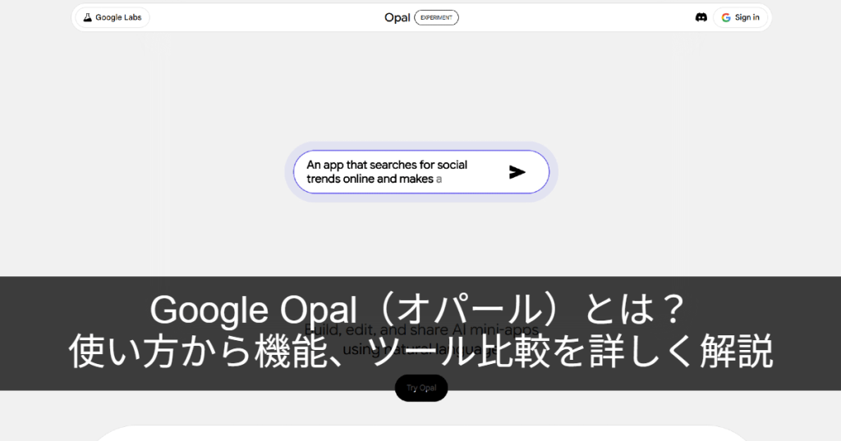Screen dimensions: 841x441
Task: Submit the prompt with the send arrow
Action: [517, 172]
